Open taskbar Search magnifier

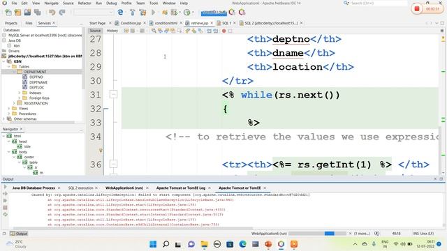tap(166, 244)
